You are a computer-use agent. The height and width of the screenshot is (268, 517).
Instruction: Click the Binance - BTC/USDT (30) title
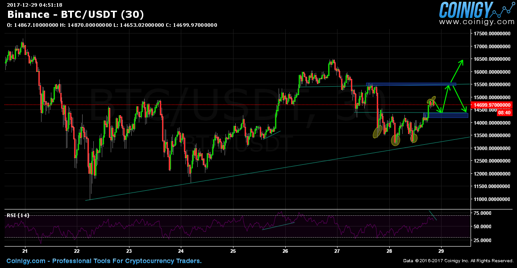pyautogui.click(x=75, y=15)
